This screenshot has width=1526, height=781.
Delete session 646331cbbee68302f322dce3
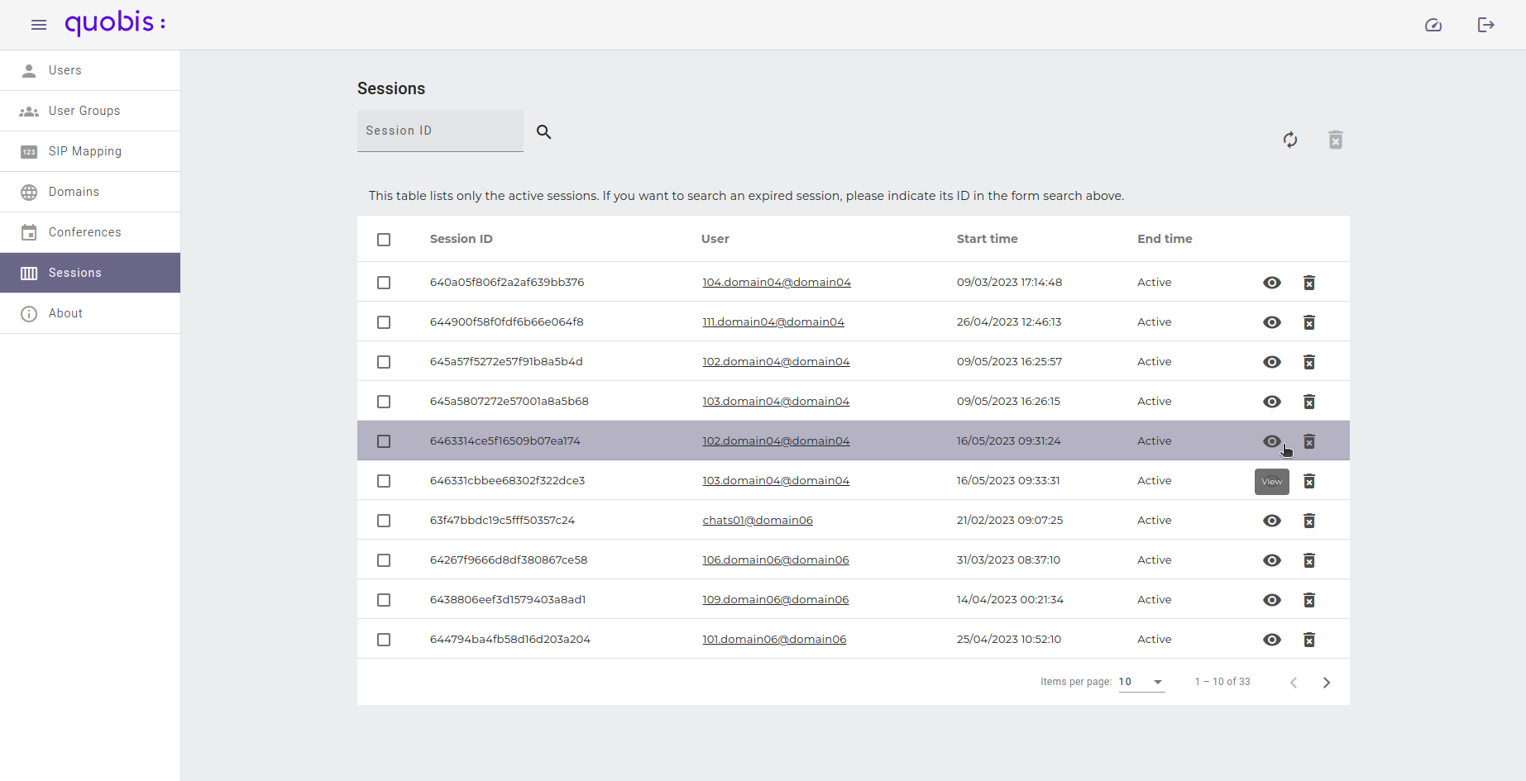1309,481
